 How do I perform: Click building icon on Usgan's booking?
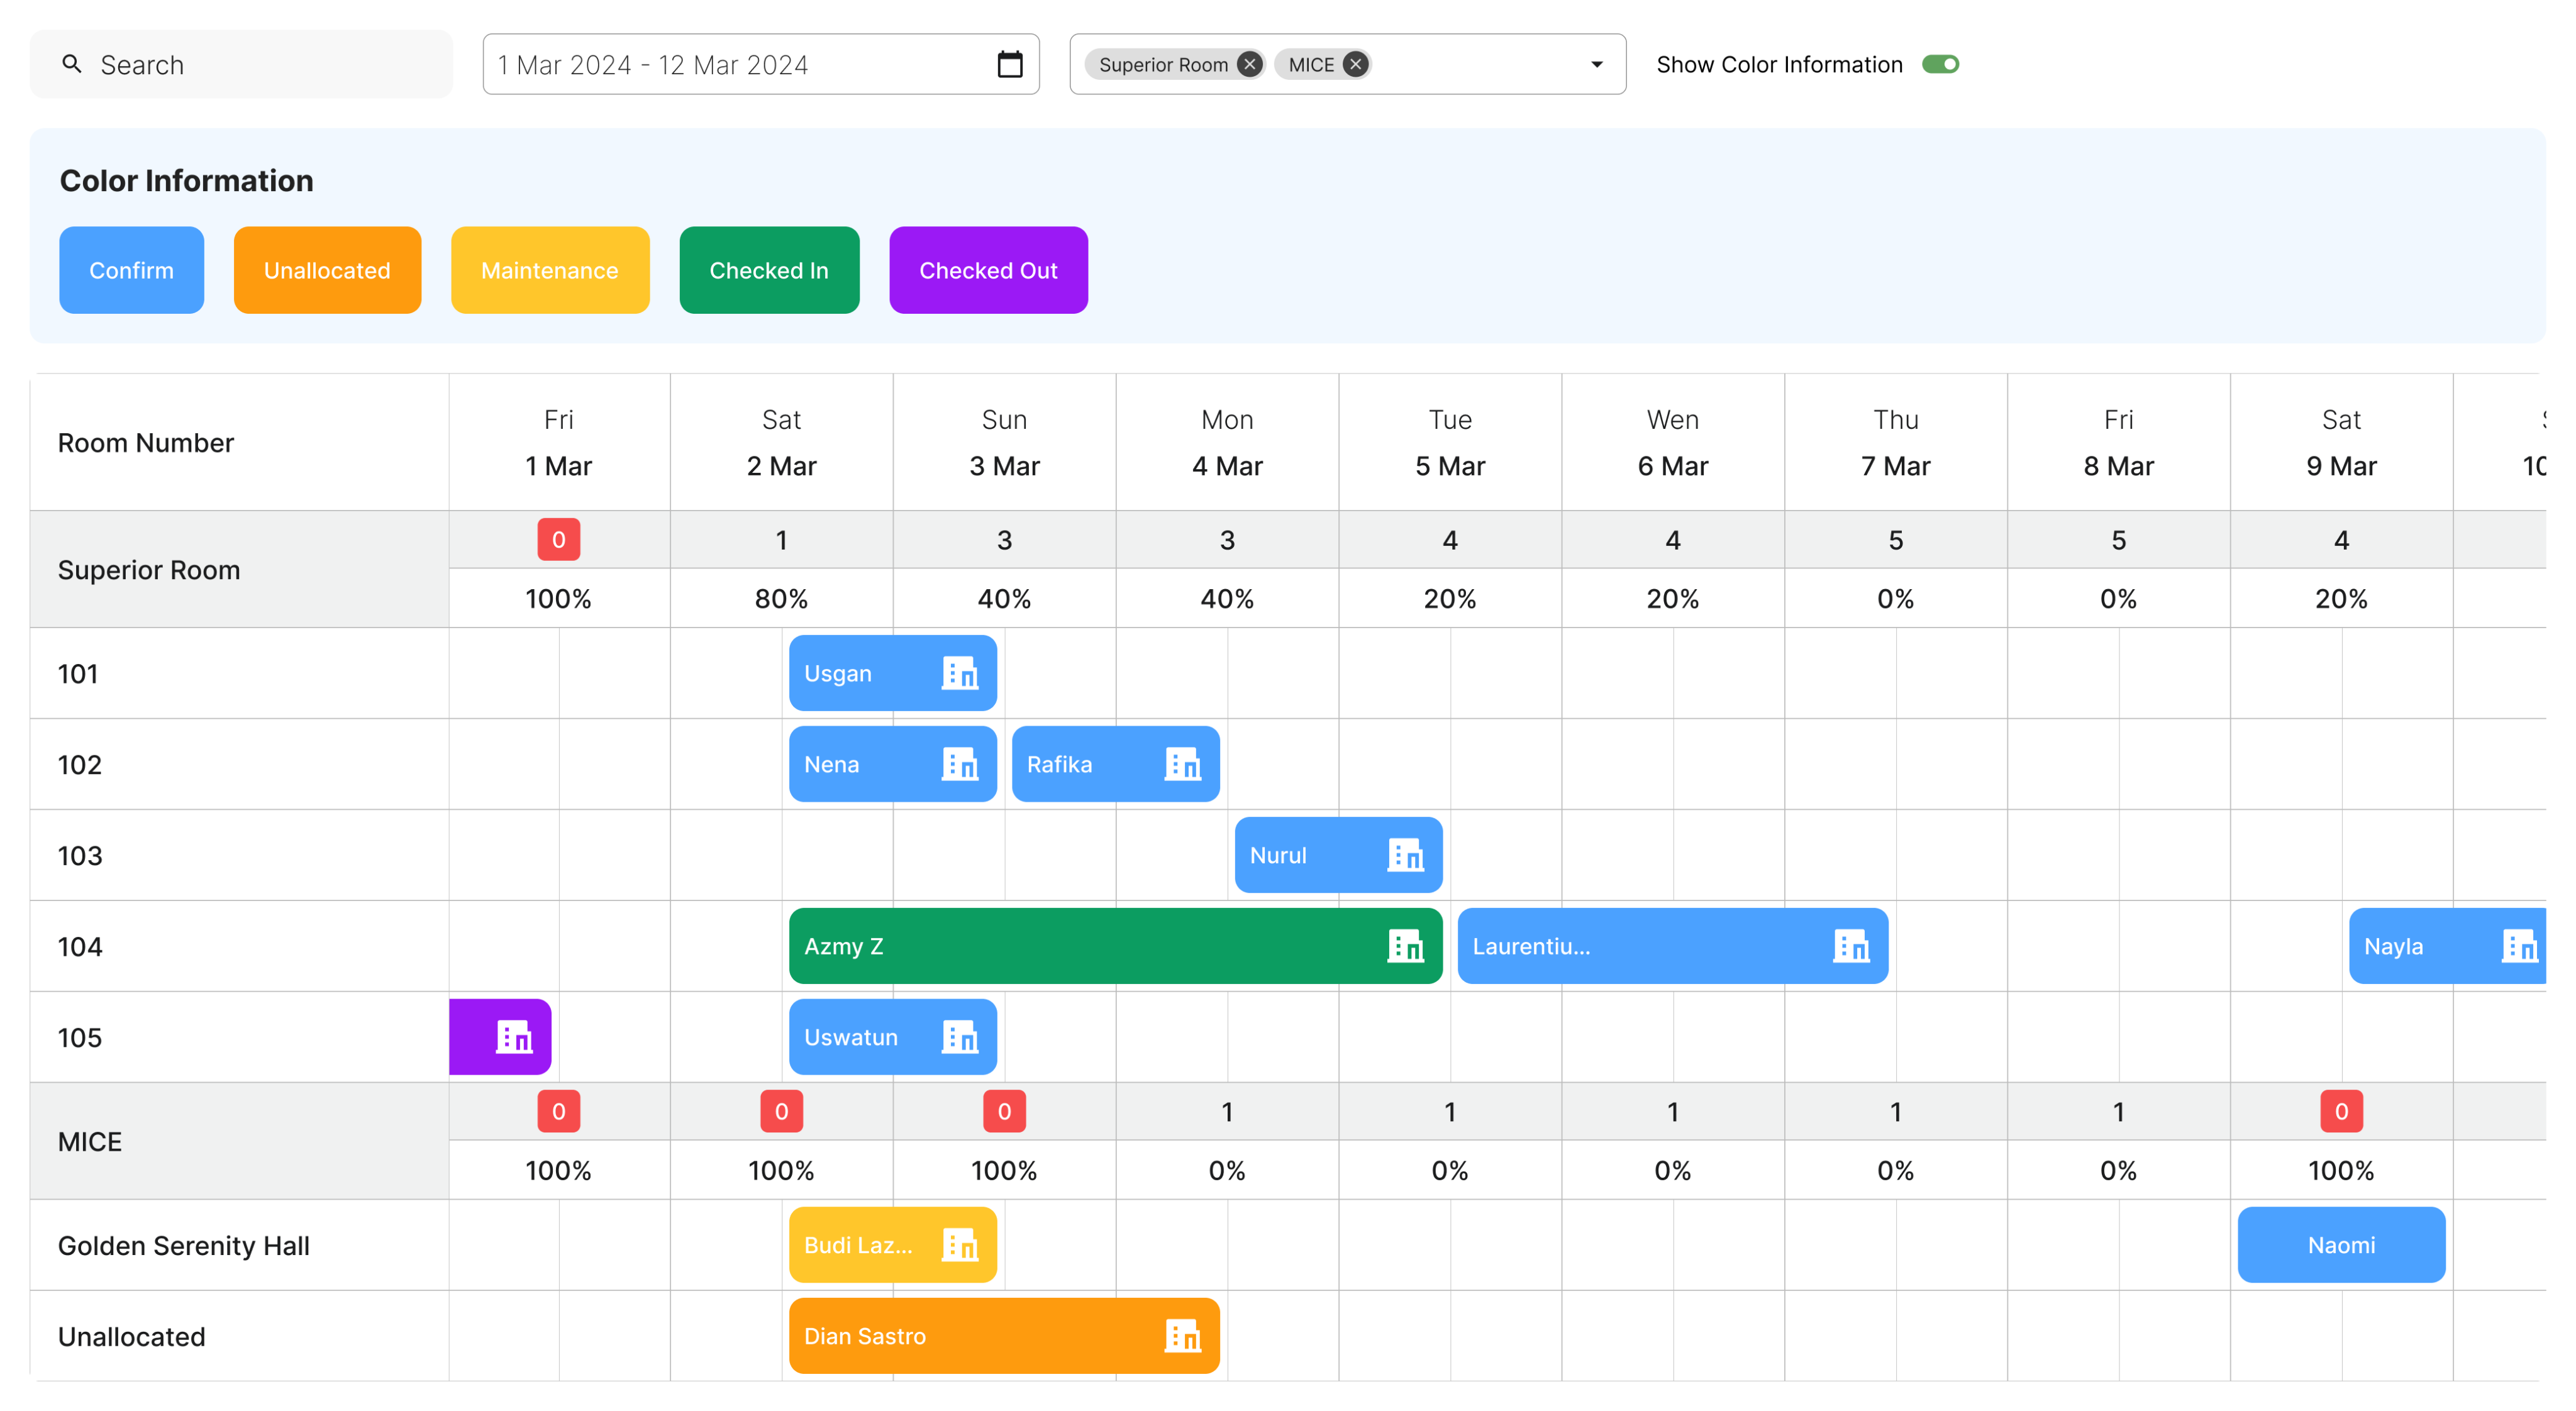960,674
